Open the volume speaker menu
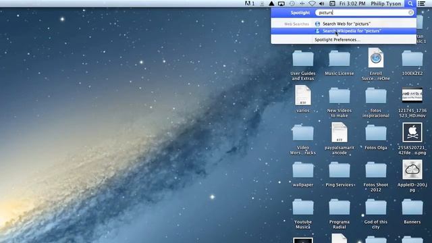Screen dimensions: 432x243 tap(321, 3)
